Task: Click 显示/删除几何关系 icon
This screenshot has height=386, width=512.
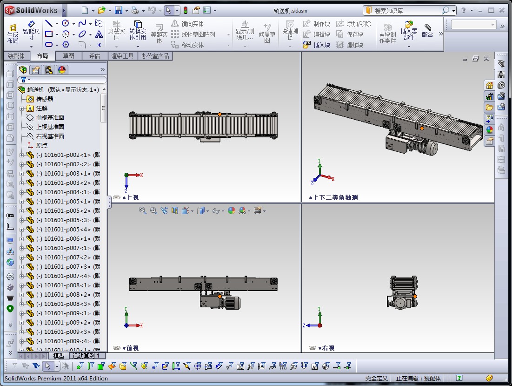Action: [245, 31]
